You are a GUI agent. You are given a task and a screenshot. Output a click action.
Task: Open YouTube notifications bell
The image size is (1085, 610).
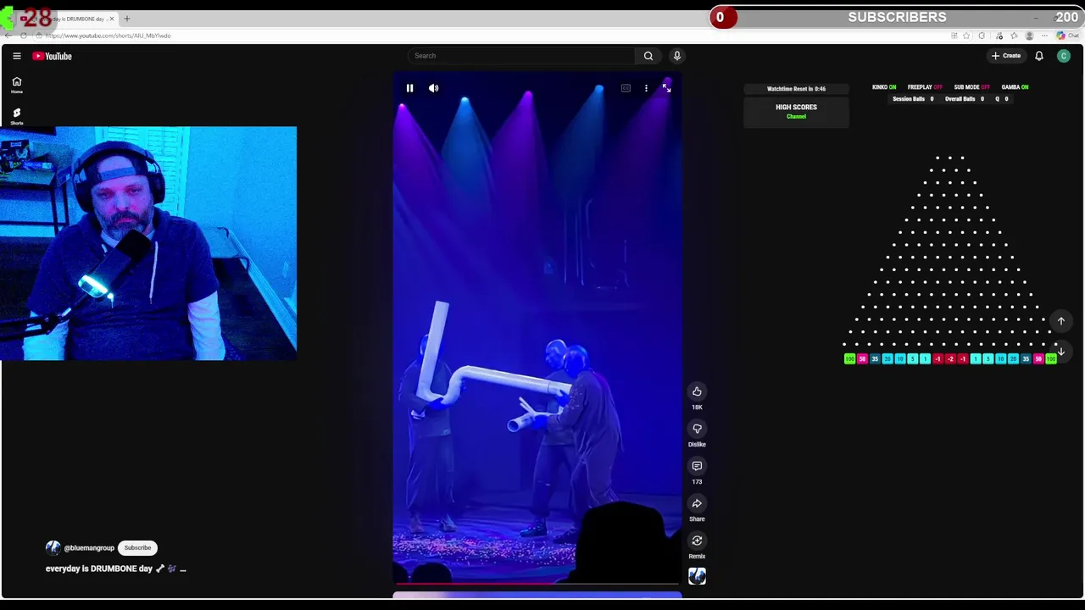(1039, 56)
